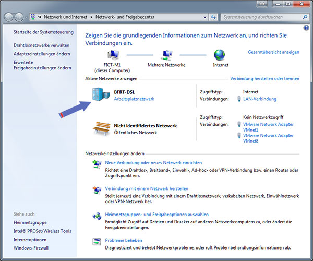This screenshot has height=261, width=313.
Task: Click the plug icon beside VMnet8 adapter
Action: pyautogui.click(x=239, y=136)
